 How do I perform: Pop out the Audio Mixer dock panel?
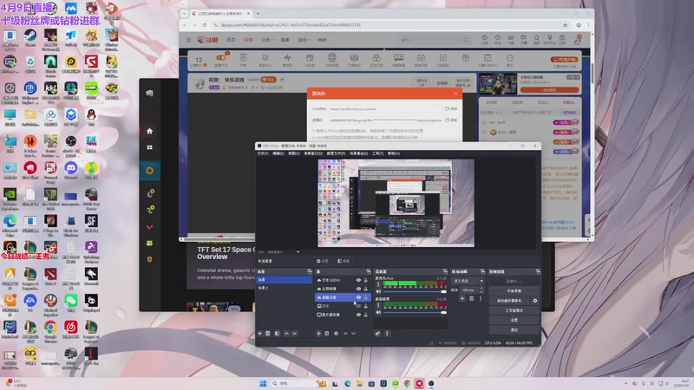click(445, 271)
